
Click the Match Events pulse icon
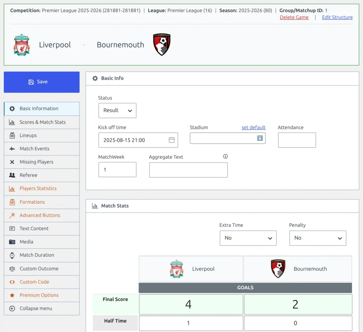point(12,149)
